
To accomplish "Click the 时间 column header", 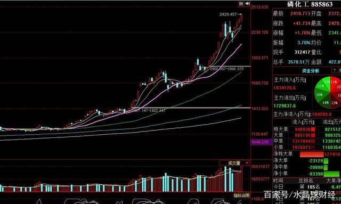I will (278, 181).
